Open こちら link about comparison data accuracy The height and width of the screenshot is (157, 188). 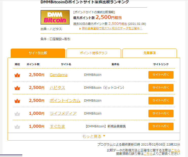(175, 150)
